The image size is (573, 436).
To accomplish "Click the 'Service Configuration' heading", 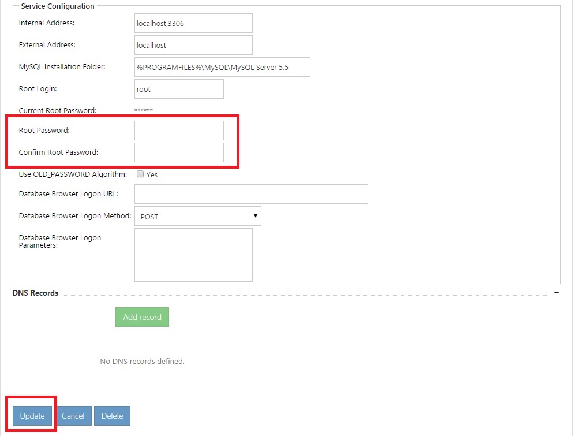I will 57,6.
